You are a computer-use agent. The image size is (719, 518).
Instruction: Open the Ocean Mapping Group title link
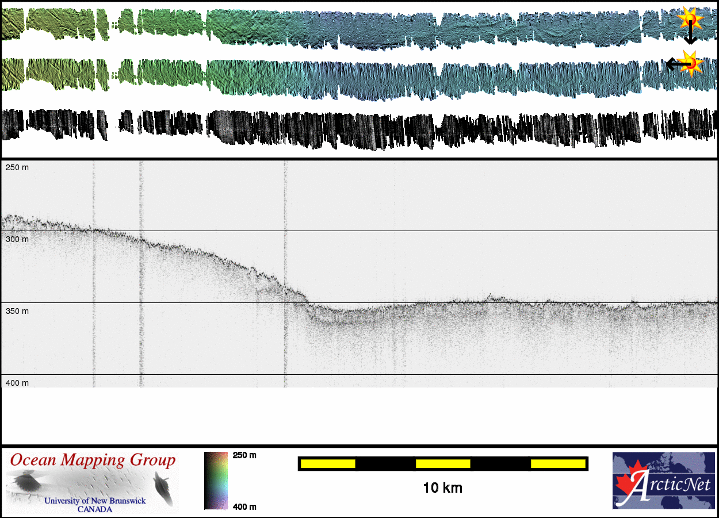click(x=93, y=461)
